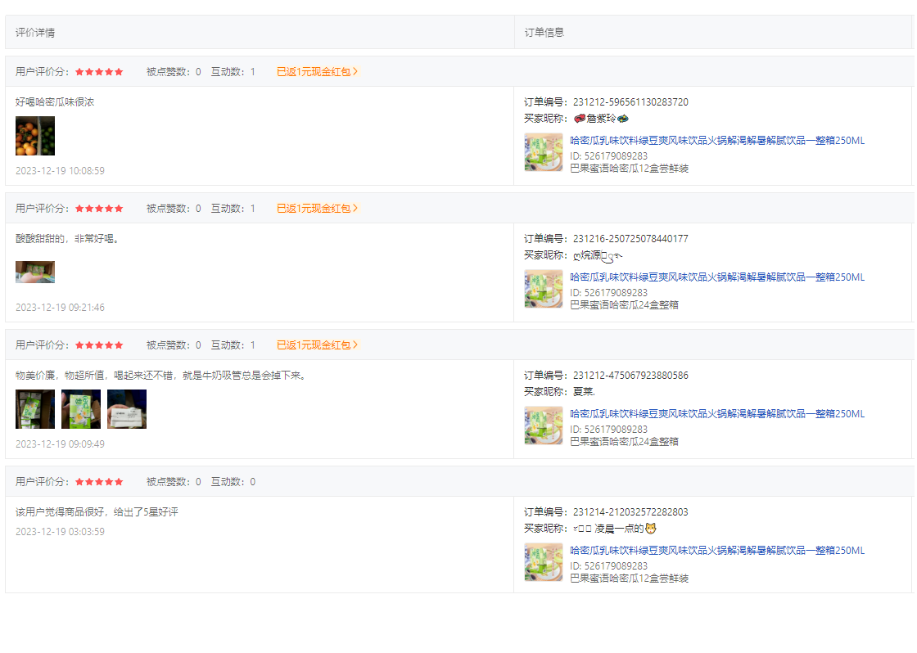
Task: Open product title link for order 231214-212032572282803
Action: [x=717, y=551]
